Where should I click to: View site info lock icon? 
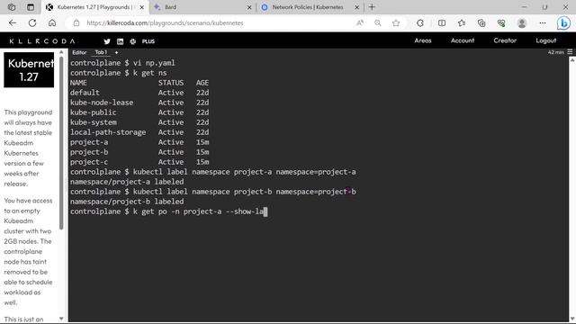[x=76, y=22]
